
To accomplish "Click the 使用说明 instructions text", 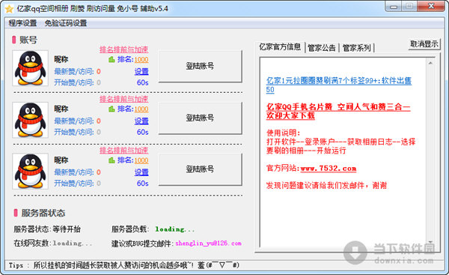I will tap(340, 142).
